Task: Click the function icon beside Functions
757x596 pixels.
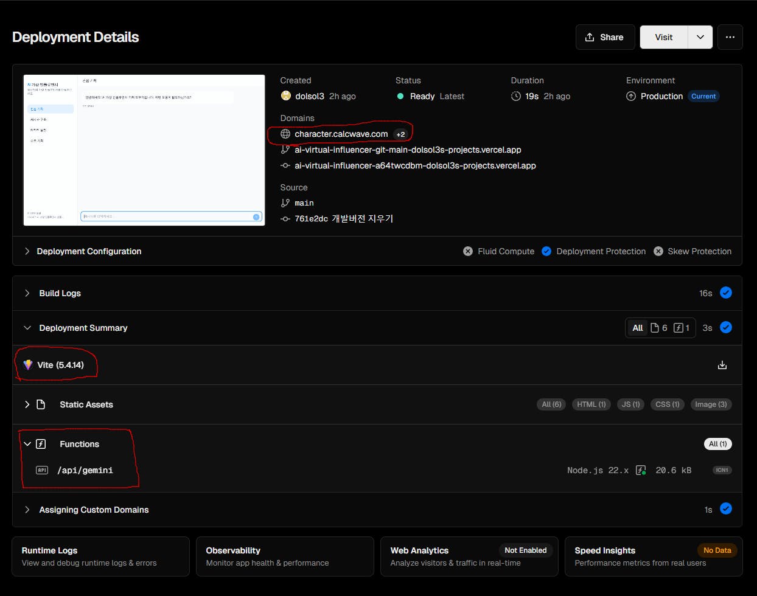Action: coord(41,444)
